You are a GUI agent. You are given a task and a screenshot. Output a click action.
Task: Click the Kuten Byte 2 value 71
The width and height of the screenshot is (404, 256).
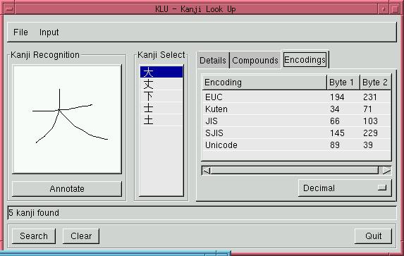tap(367, 109)
